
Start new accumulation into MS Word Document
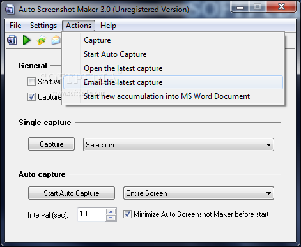coord(173,96)
